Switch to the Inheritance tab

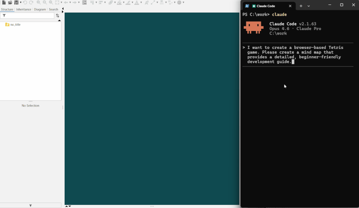point(24,9)
